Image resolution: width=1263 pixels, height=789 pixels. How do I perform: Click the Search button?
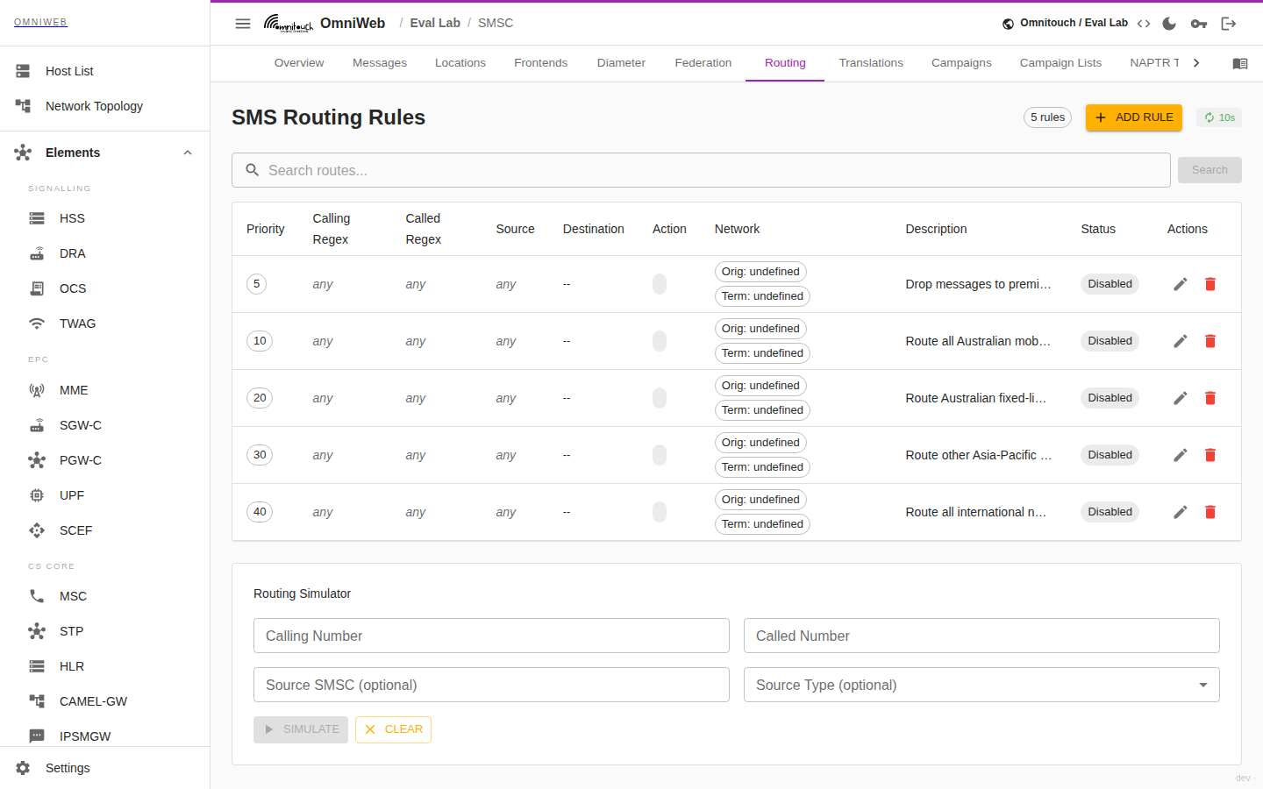coord(1209,170)
